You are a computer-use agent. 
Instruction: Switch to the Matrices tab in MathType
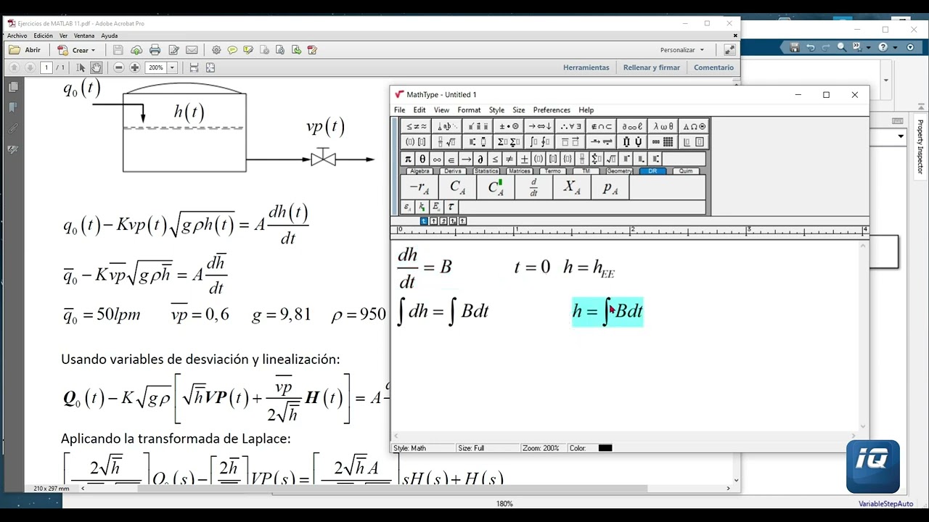(x=520, y=171)
